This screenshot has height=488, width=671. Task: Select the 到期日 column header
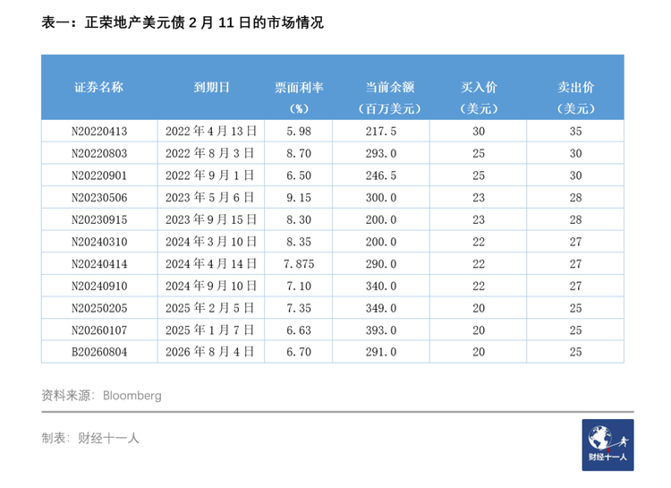tap(211, 88)
